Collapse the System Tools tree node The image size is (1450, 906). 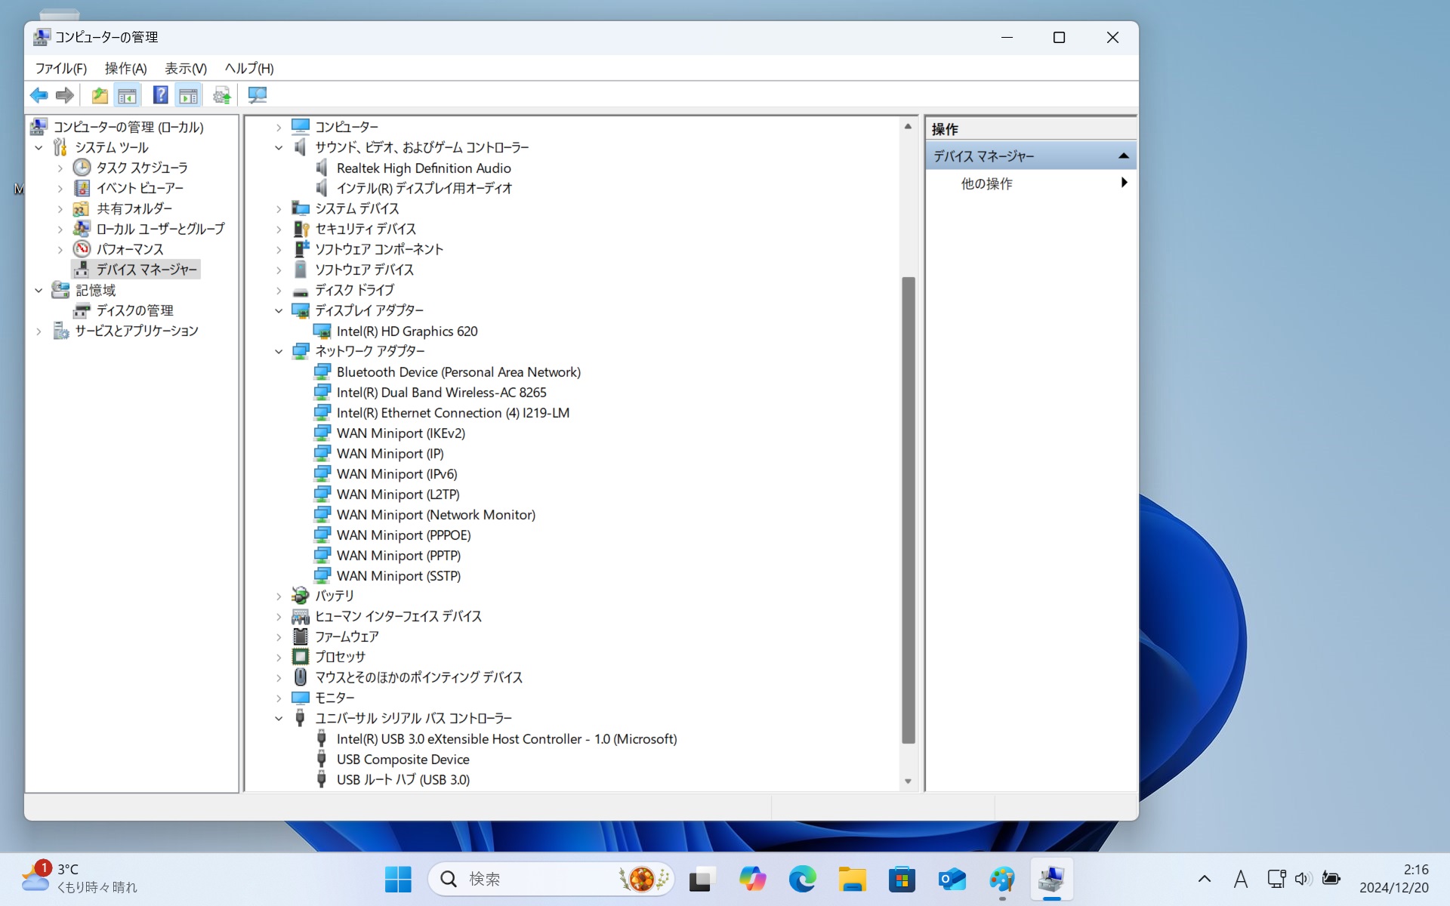tap(39, 147)
